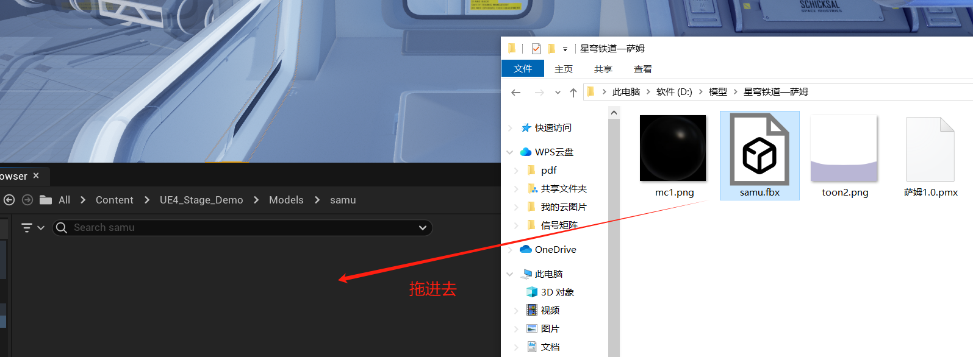Click 星穹铁道—萨姆 in the address bar
Screen dimensions: 973x357
click(775, 92)
